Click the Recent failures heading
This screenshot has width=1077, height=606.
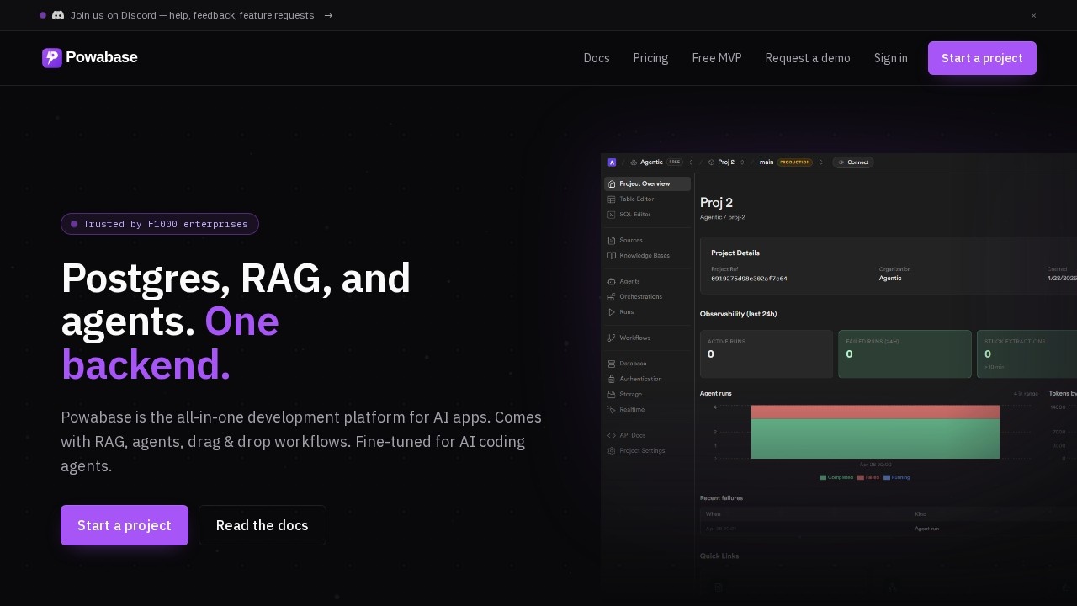[x=721, y=498]
